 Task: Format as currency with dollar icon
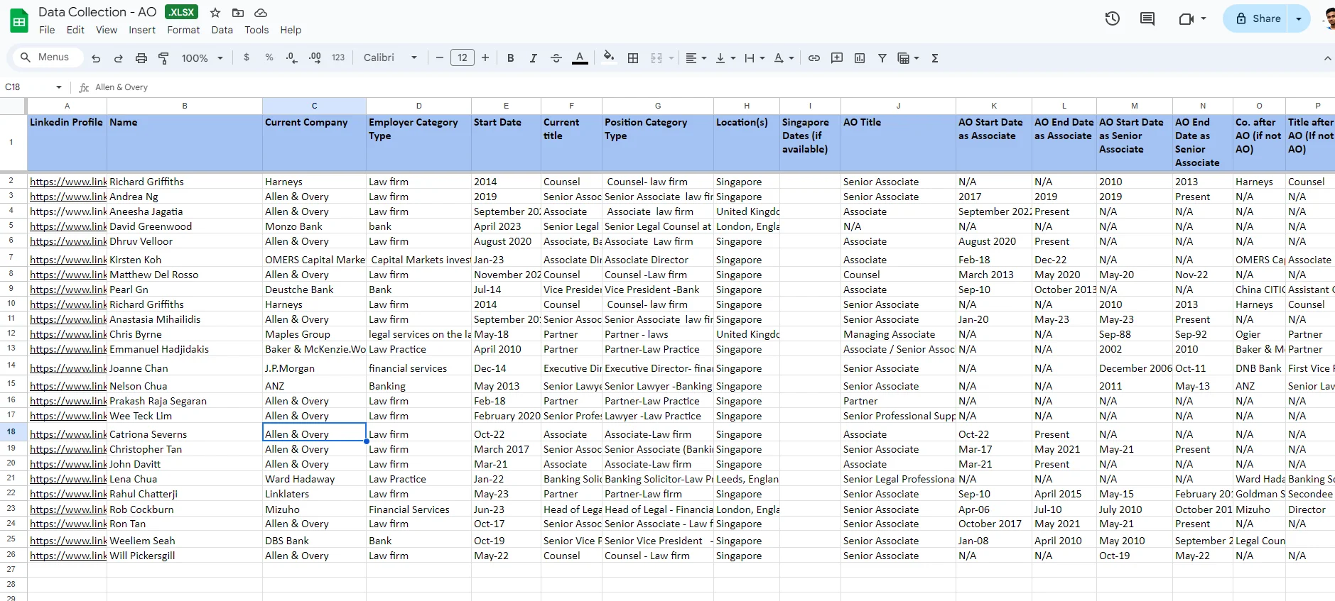247,57
